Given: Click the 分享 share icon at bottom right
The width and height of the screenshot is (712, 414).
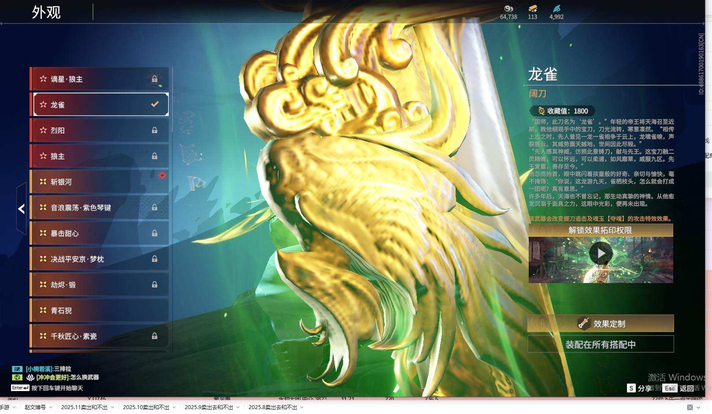Looking at the screenshot, I should 631,388.
